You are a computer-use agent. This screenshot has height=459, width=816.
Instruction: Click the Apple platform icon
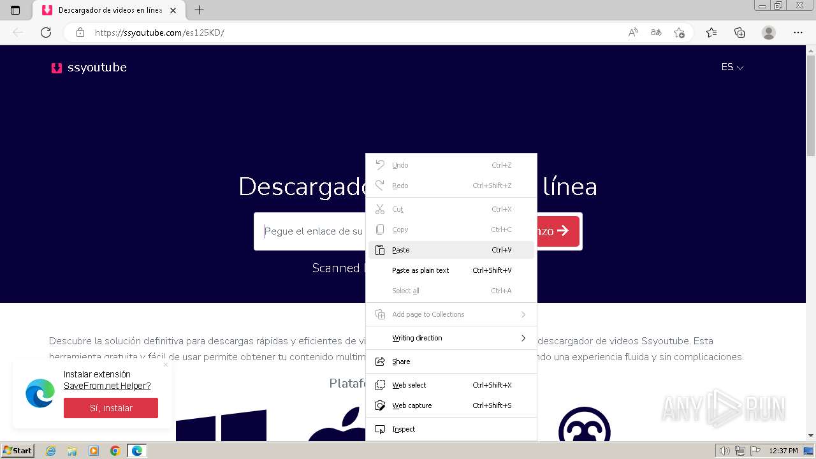click(x=337, y=425)
